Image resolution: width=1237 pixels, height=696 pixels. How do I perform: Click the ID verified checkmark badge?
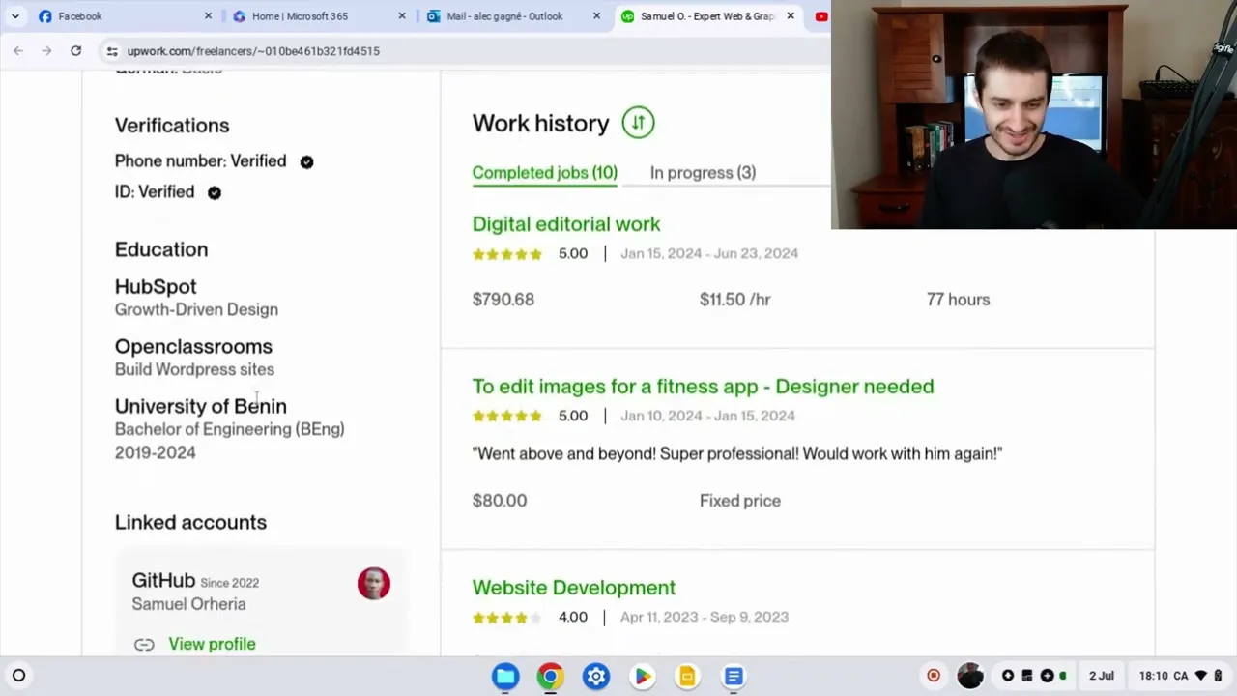pos(215,192)
